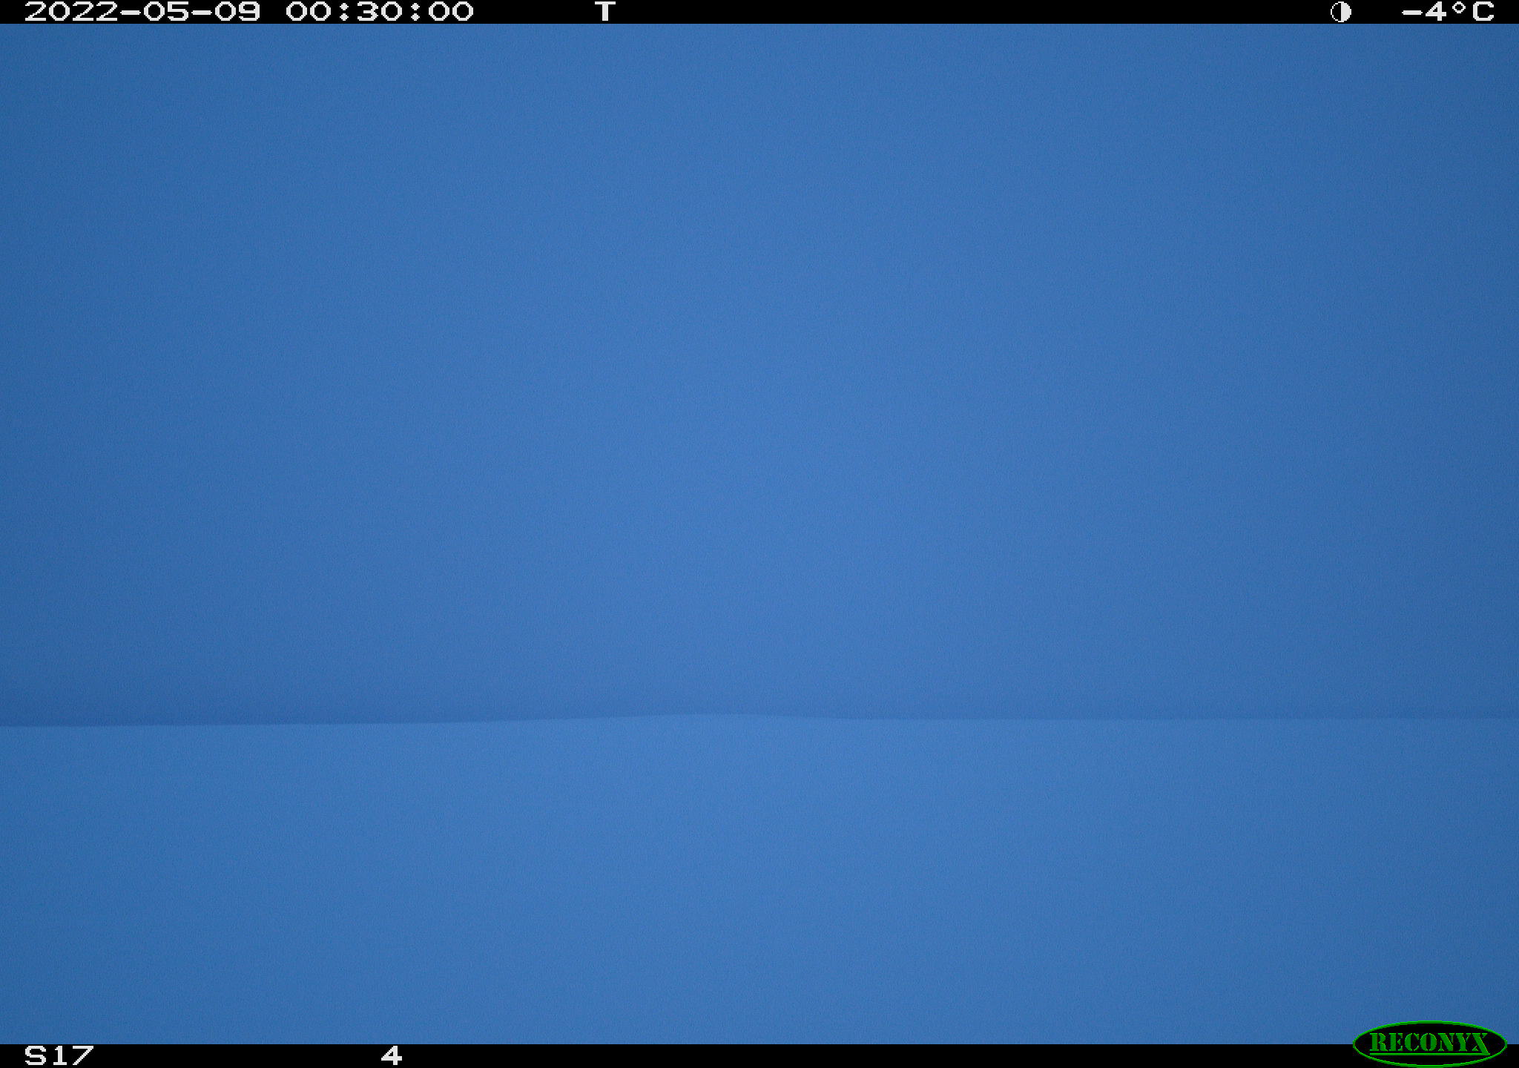Viewport: 1519px width, 1068px height.
Task: Click the sequence number 4
Action: pos(392,1055)
